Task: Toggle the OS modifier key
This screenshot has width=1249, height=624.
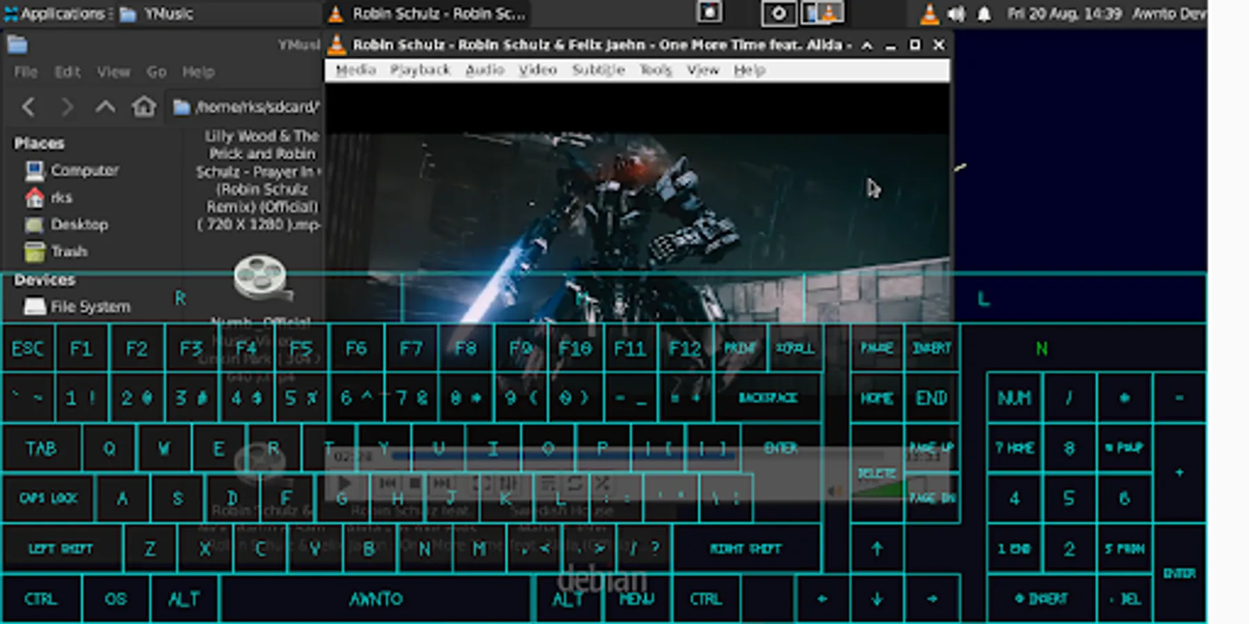Action: pos(116,598)
